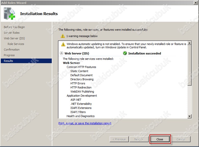Click the warning icon beside the Windows automatic updating message
199x147 pixels.
63,44
